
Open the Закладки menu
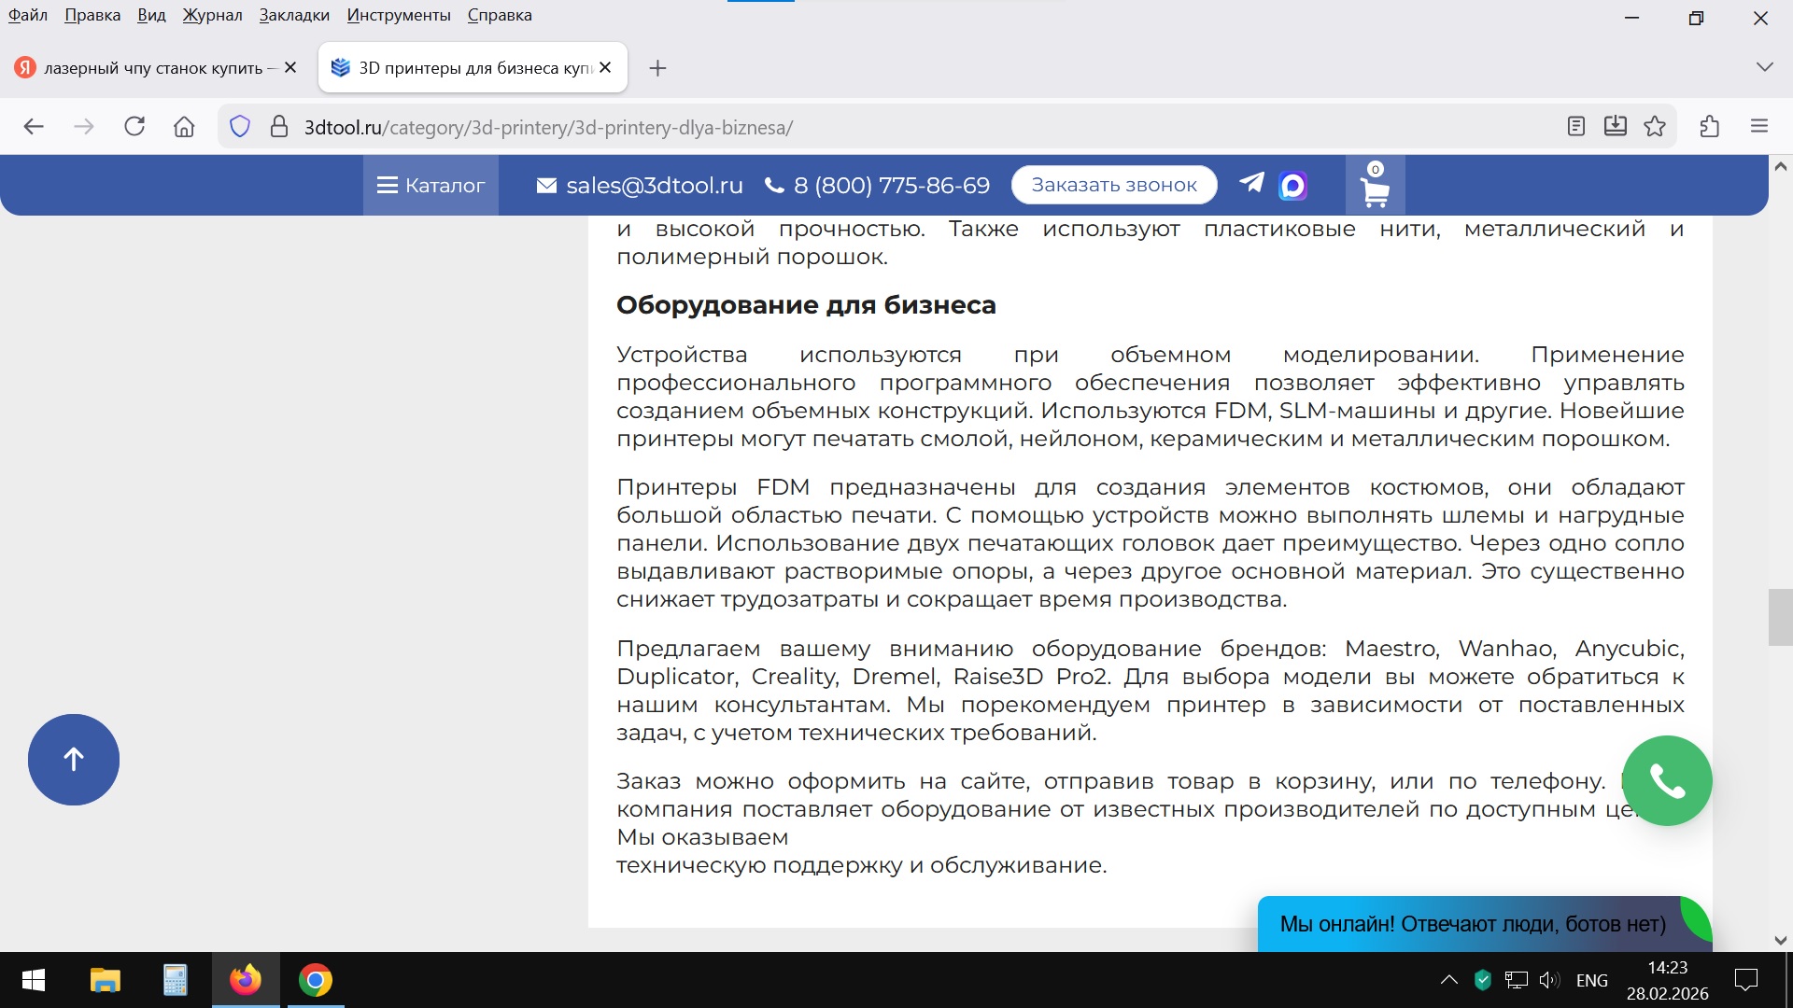click(294, 15)
